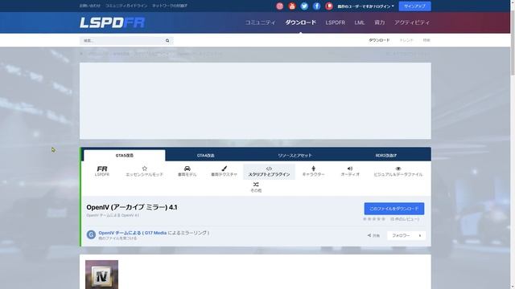Open the OpenIV file thumbnail image
The width and height of the screenshot is (515, 289).
coord(102,275)
